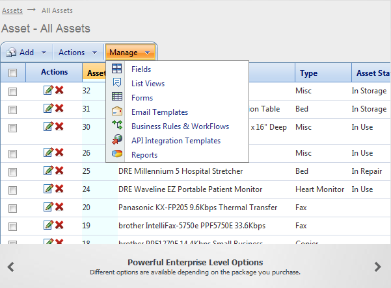Select Reports in the Manage menu
This screenshot has height=288, width=391.
pos(144,155)
